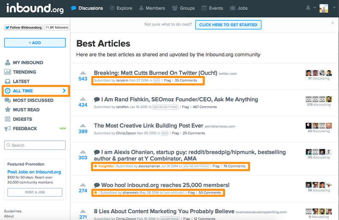
Task: View the 11.6K followers count
Action: [57, 28]
